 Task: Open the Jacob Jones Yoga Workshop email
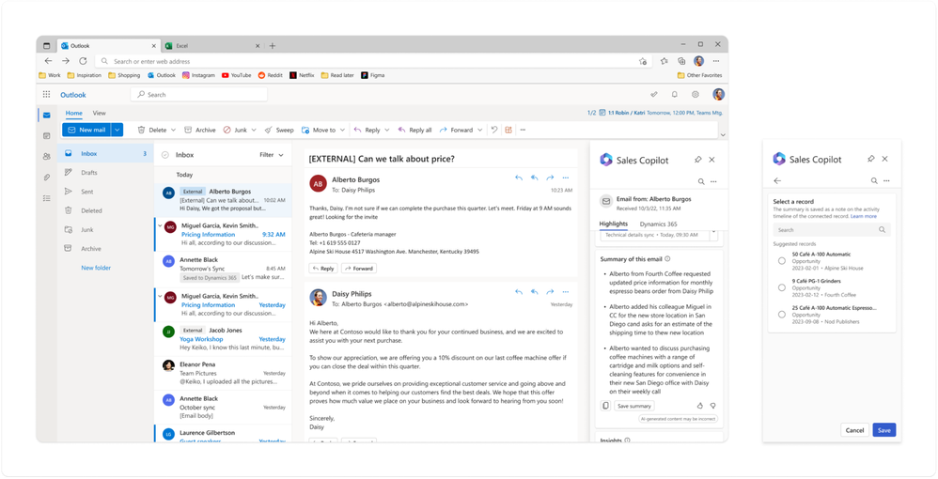tap(223, 338)
